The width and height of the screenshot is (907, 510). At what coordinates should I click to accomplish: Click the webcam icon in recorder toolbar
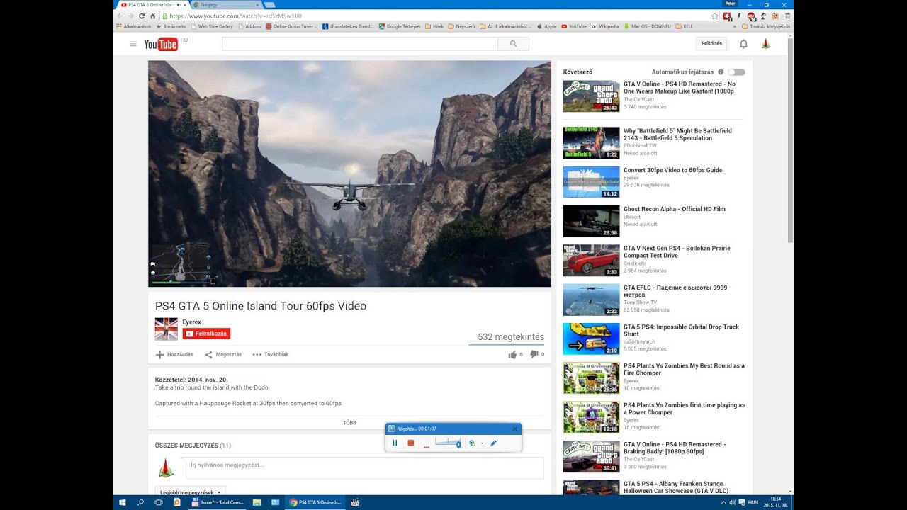click(473, 443)
